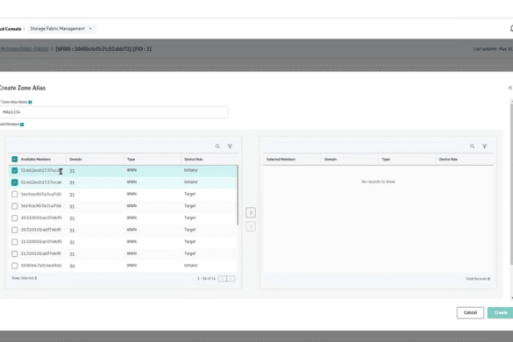Uncheck the WWN row ending cc:ae

(14, 182)
